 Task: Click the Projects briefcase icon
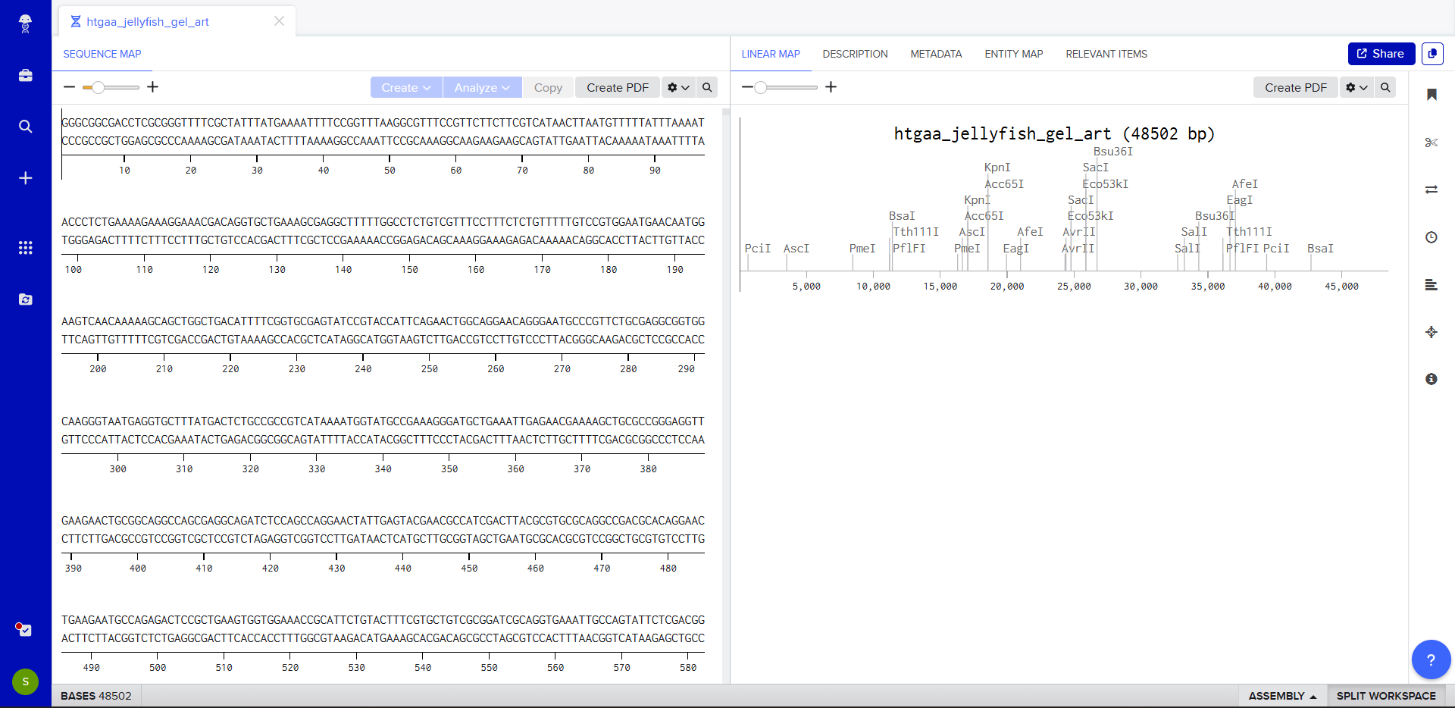25,76
